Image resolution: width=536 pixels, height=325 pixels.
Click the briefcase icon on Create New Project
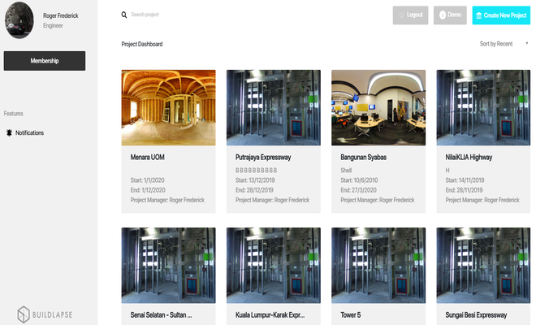coord(479,15)
